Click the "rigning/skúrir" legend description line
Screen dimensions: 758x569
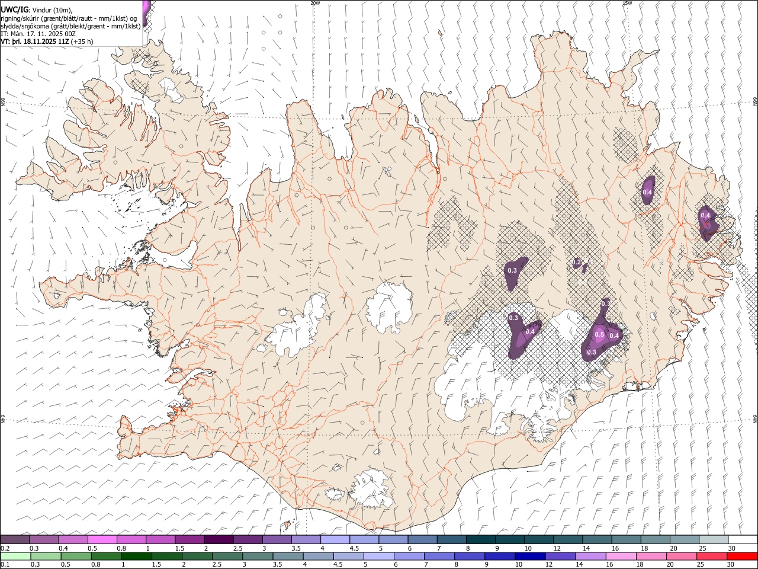coord(69,18)
